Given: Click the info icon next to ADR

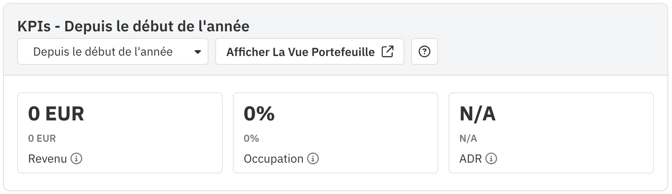Looking at the screenshot, I should click(491, 159).
